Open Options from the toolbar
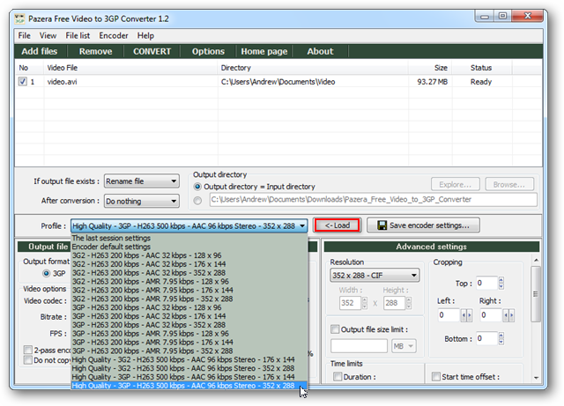The height and width of the screenshot is (406, 564). pos(208,51)
